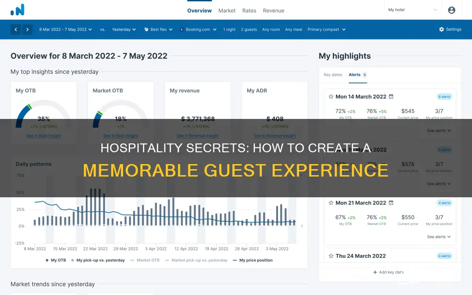The image size is (472, 295).
Task: Open the date range dropdown 8 Mar 2022 - 7 May 2022
Action: coord(65,29)
